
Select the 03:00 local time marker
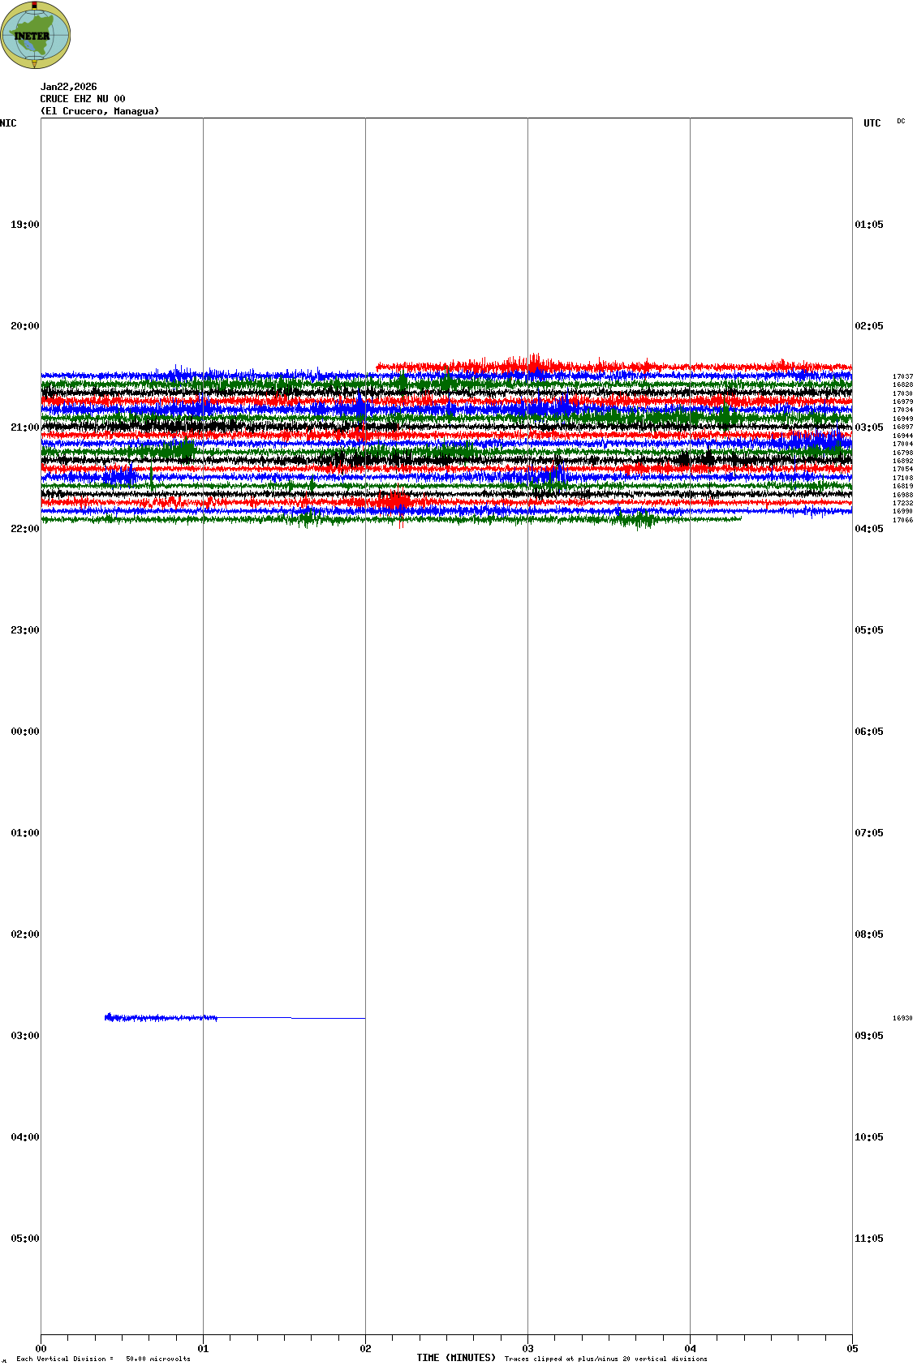point(24,1036)
